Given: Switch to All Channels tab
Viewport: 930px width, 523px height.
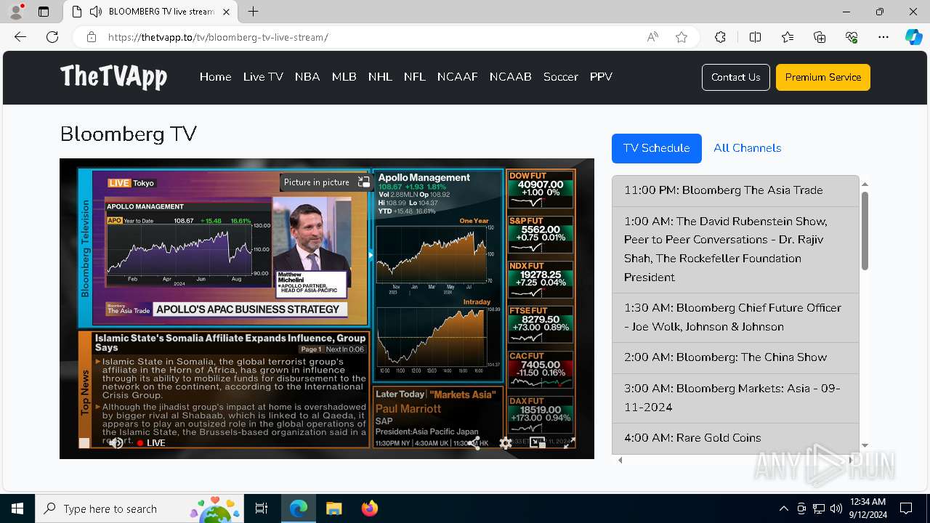Looking at the screenshot, I should (748, 148).
